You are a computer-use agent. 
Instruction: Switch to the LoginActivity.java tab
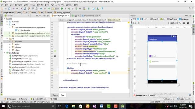[x=91, y=16]
